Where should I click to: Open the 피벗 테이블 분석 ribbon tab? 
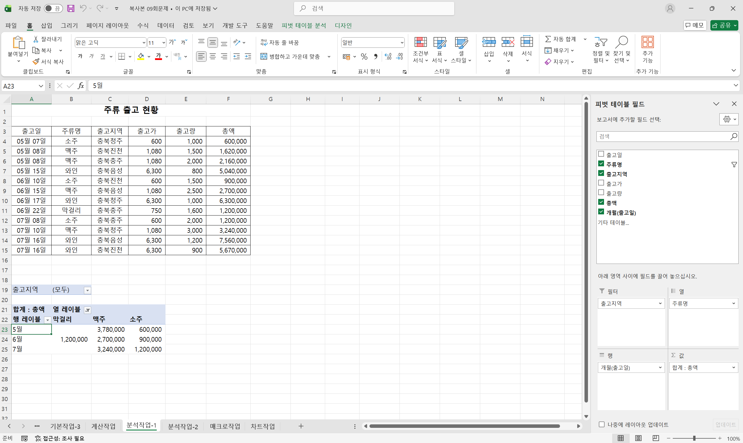coord(303,26)
